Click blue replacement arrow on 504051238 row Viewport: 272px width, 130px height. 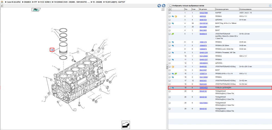tap(173, 53)
